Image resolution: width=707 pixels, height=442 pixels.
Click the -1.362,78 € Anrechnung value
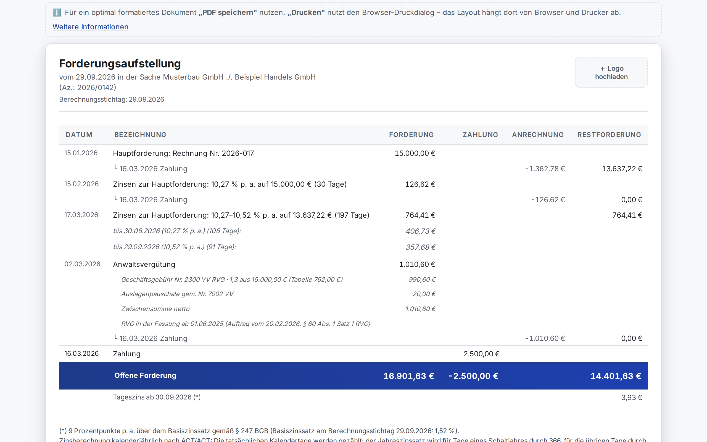(545, 169)
